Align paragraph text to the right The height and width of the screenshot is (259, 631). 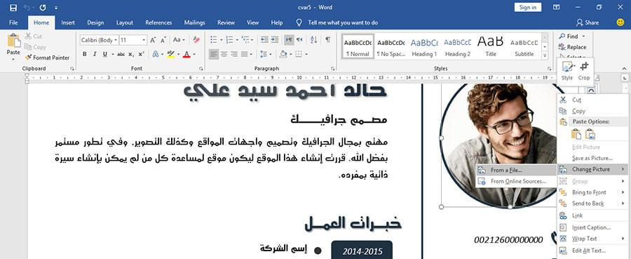point(234,54)
